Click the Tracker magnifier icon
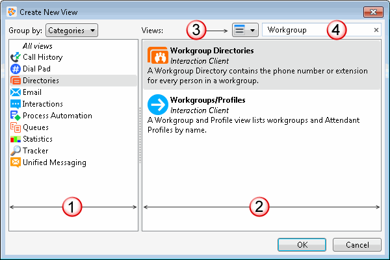 click(x=16, y=151)
